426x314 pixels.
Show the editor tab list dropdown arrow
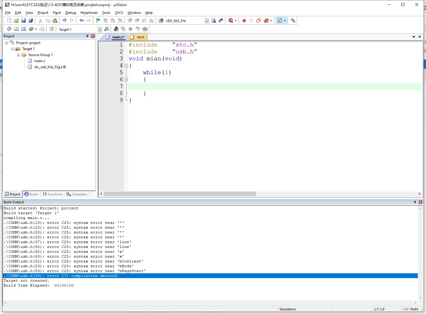tap(414, 37)
